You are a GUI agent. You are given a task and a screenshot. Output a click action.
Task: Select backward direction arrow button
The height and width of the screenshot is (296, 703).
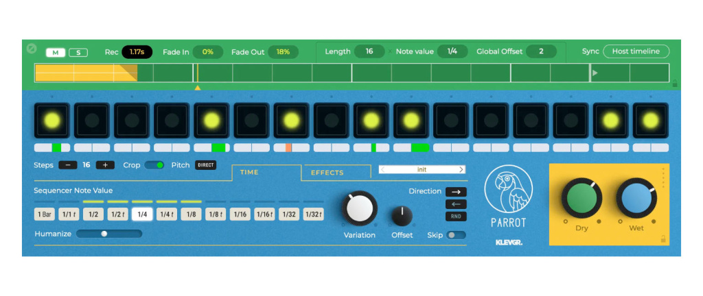pyautogui.click(x=455, y=204)
